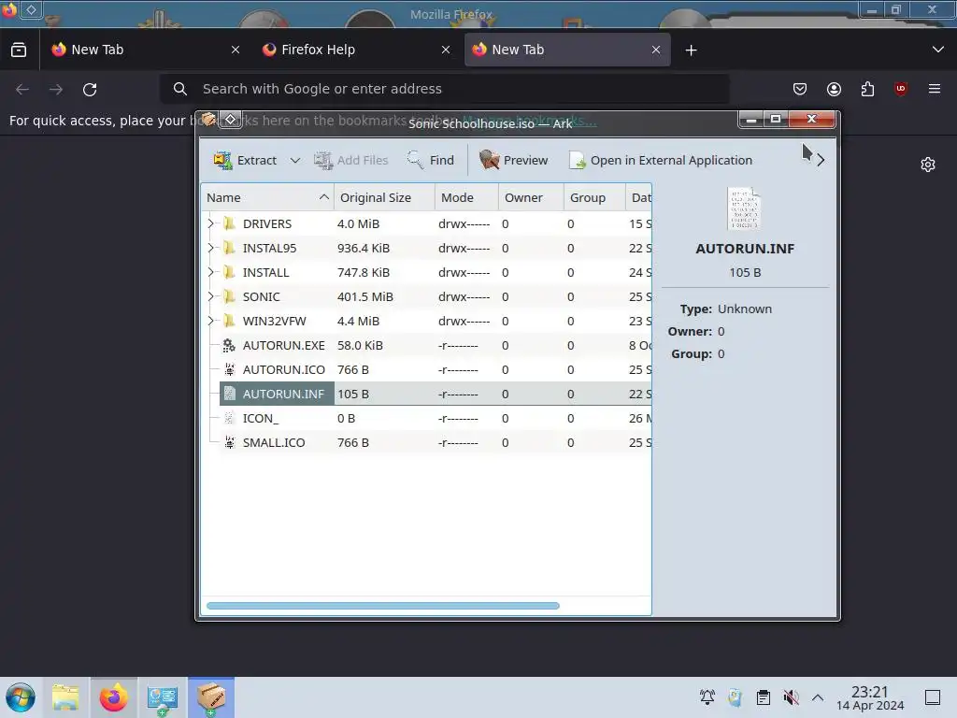The image size is (957, 718).
Task: Sort by the Name column header
Action: tap(267, 197)
